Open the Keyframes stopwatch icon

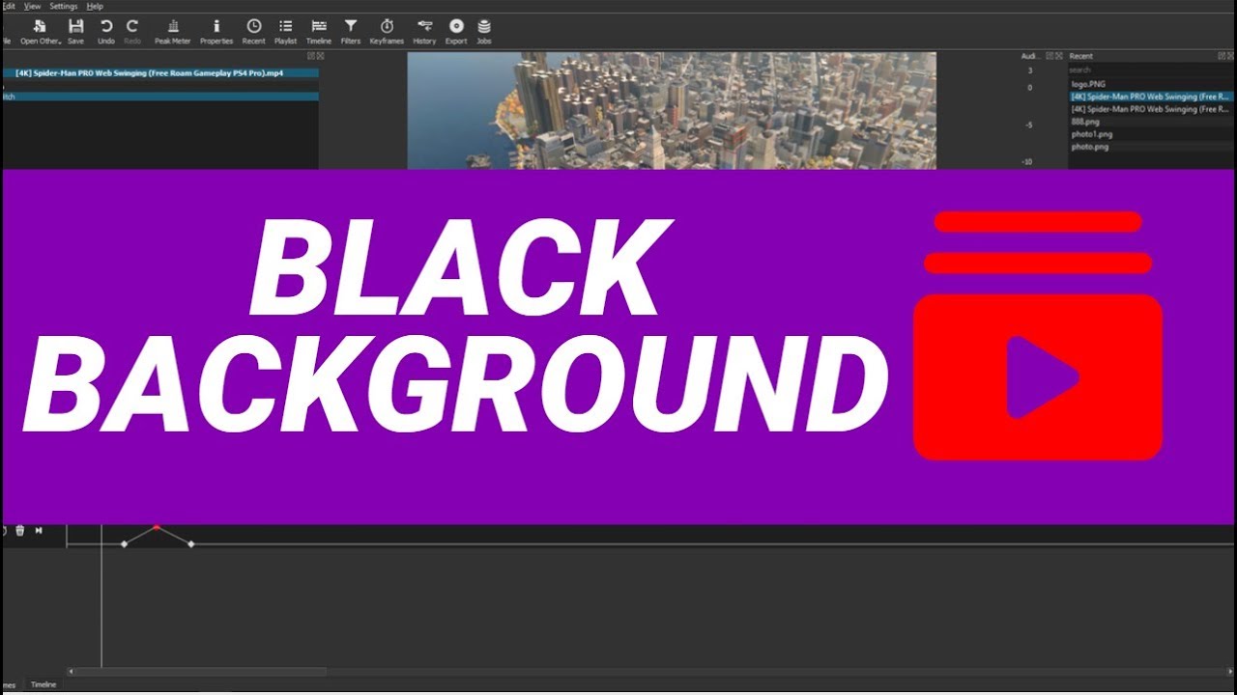coord(387,32)
